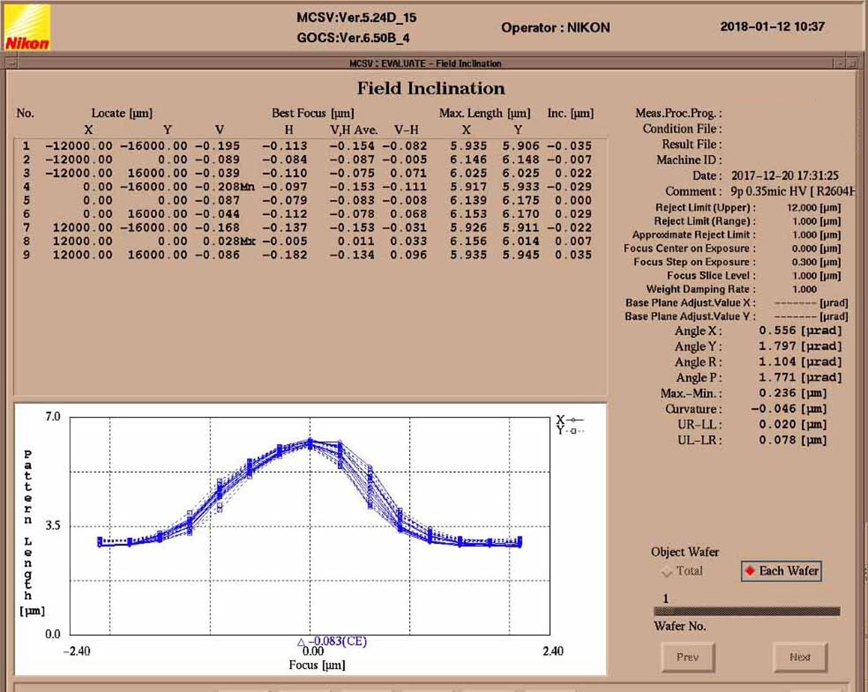868x692 pixels.
Task: Click the Curvature value -0.046
Action: [x=774, y=409]
